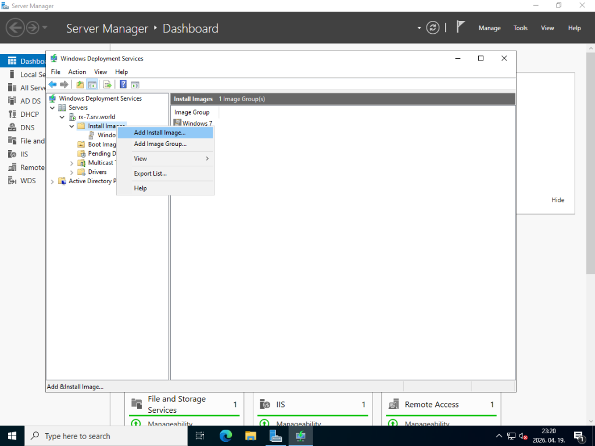Click the Export List toolbar icon

[x=107, y=84]
